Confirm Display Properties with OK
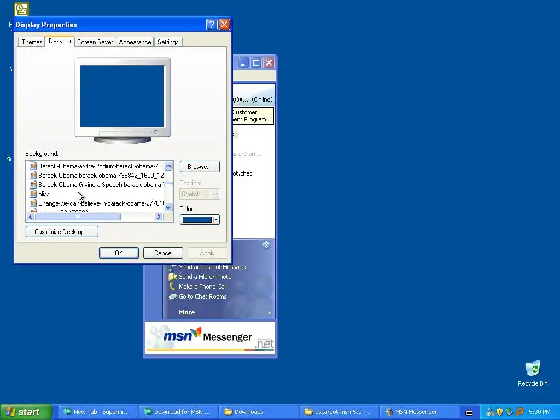The width and height of the screenshot is (560, 420). [x=119, y=253]
